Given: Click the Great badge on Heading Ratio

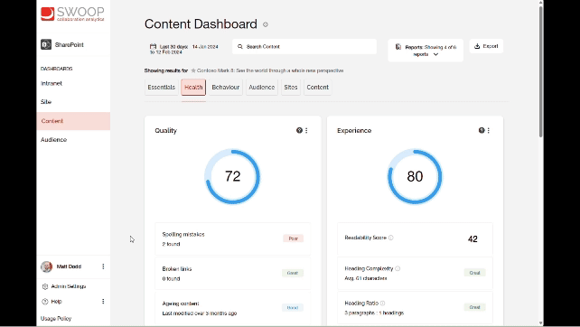Looking at the screenshot, I should [474, 307].
